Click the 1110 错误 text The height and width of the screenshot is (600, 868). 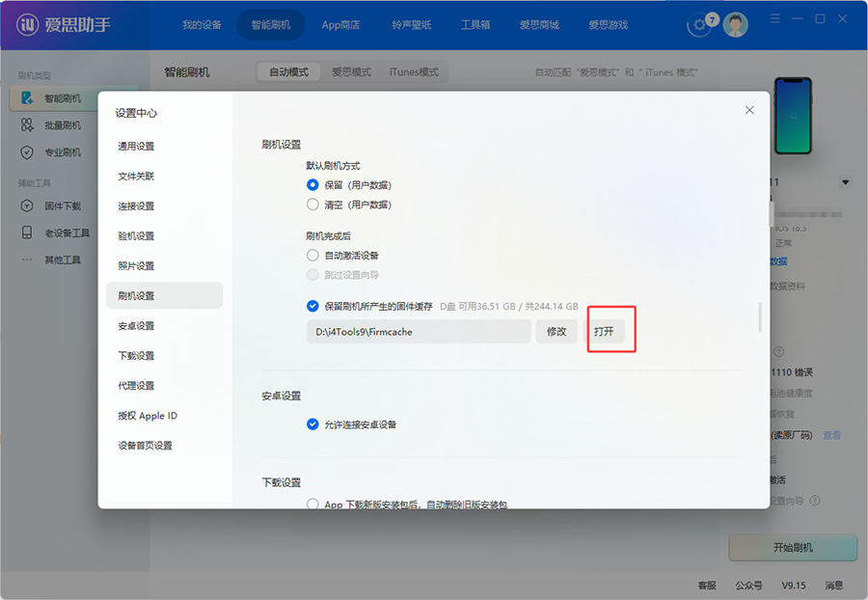(x=792, y=372)
